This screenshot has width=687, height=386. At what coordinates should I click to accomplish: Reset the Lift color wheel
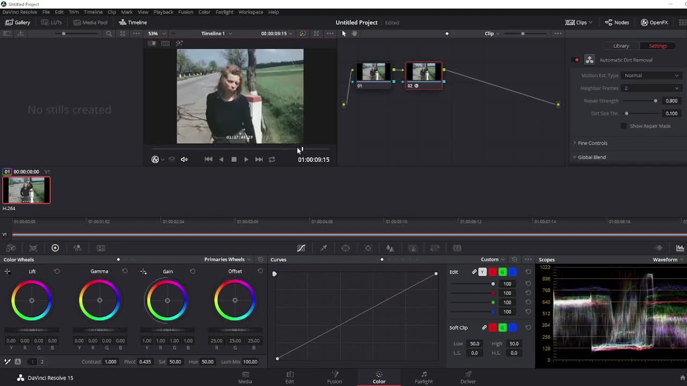pyautogui.click(x=57, y=271)
